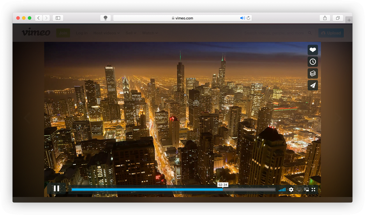Open the Sell dropdown menu
Image resolution: width=365 pixels, height=215 pixels.
131,33
